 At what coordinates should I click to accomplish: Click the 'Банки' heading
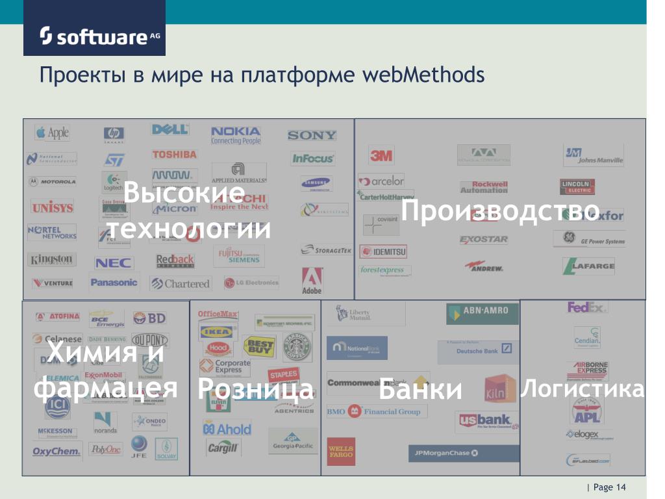pyautogui.click(x=420, y=389)
